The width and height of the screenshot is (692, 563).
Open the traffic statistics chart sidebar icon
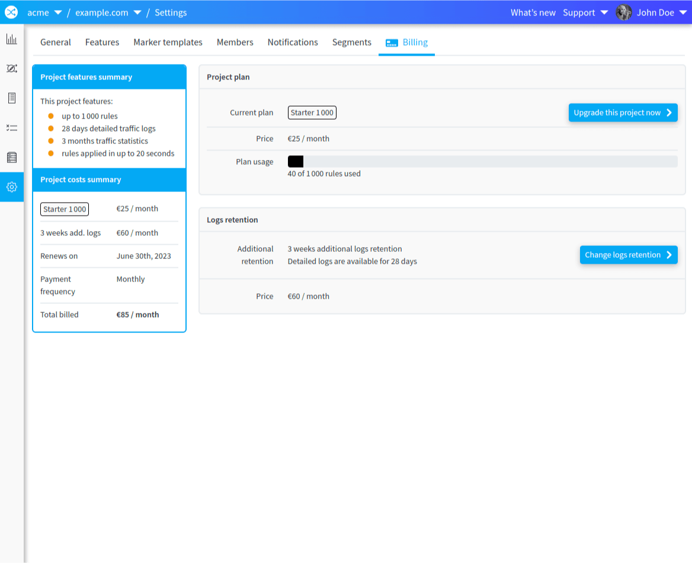[x=12, y=39]
